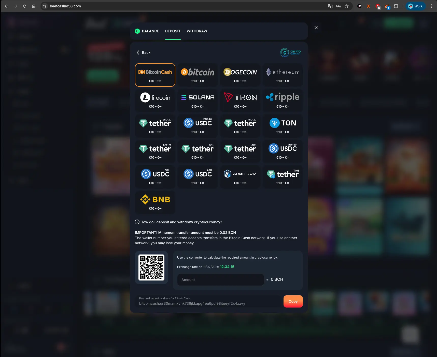
Task: Select tether BEP-20 deposit
Action: [155, 151]
